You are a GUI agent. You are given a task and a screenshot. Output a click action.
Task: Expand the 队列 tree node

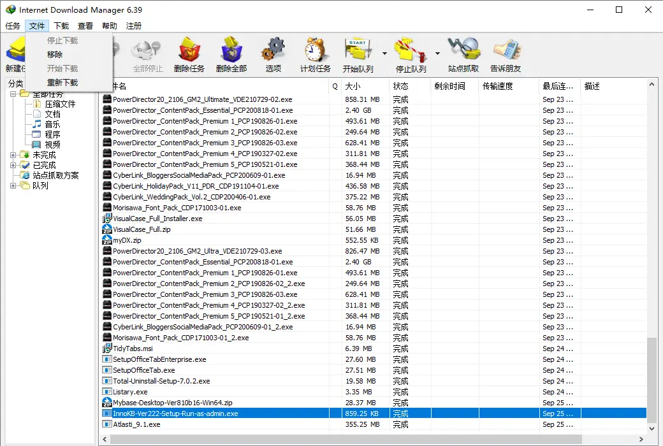[x=13, y=185]
